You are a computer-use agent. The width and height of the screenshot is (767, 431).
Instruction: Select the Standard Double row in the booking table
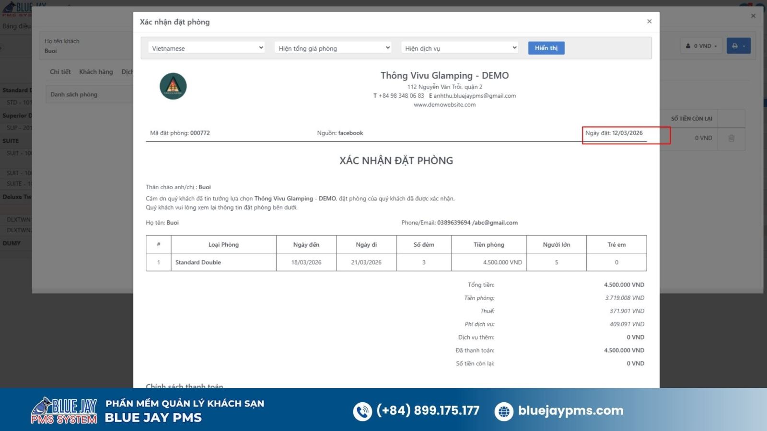pyautogui.click(x=198, y=262)
